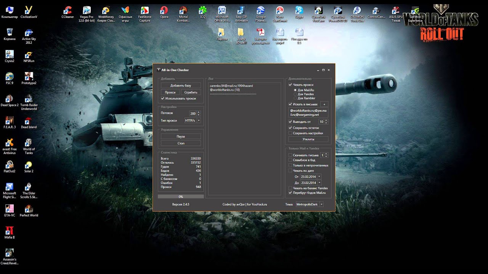Open ICQ desktop shortcut
488x274 pixels.
click(x=203, y=13)
